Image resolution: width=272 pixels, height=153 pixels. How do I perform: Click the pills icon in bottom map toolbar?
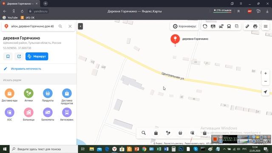pos(168,133)
